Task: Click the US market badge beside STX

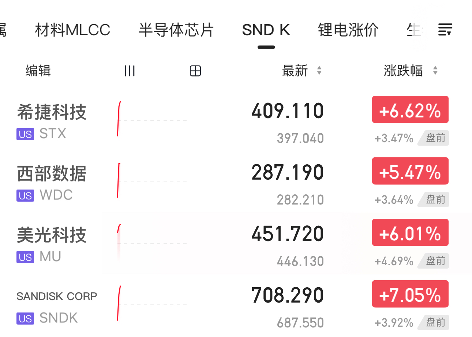Action: pos(25,134)
